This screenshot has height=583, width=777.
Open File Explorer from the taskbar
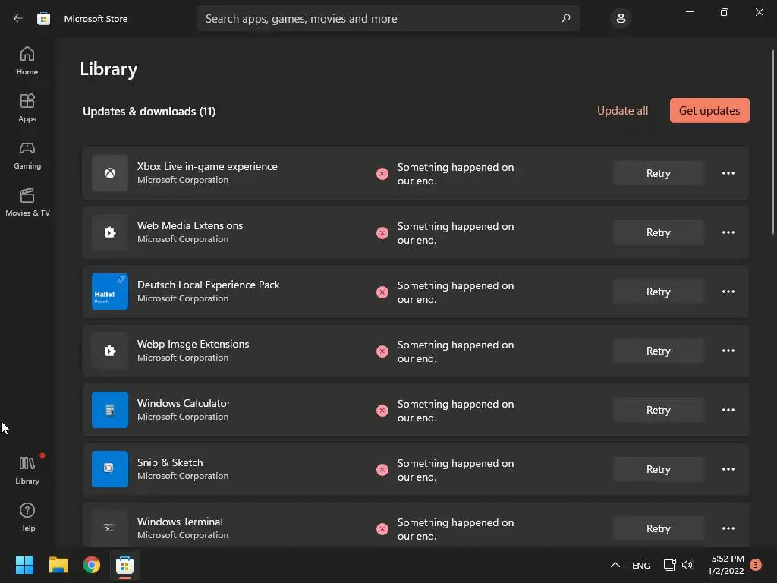click(x=58, y=565)
